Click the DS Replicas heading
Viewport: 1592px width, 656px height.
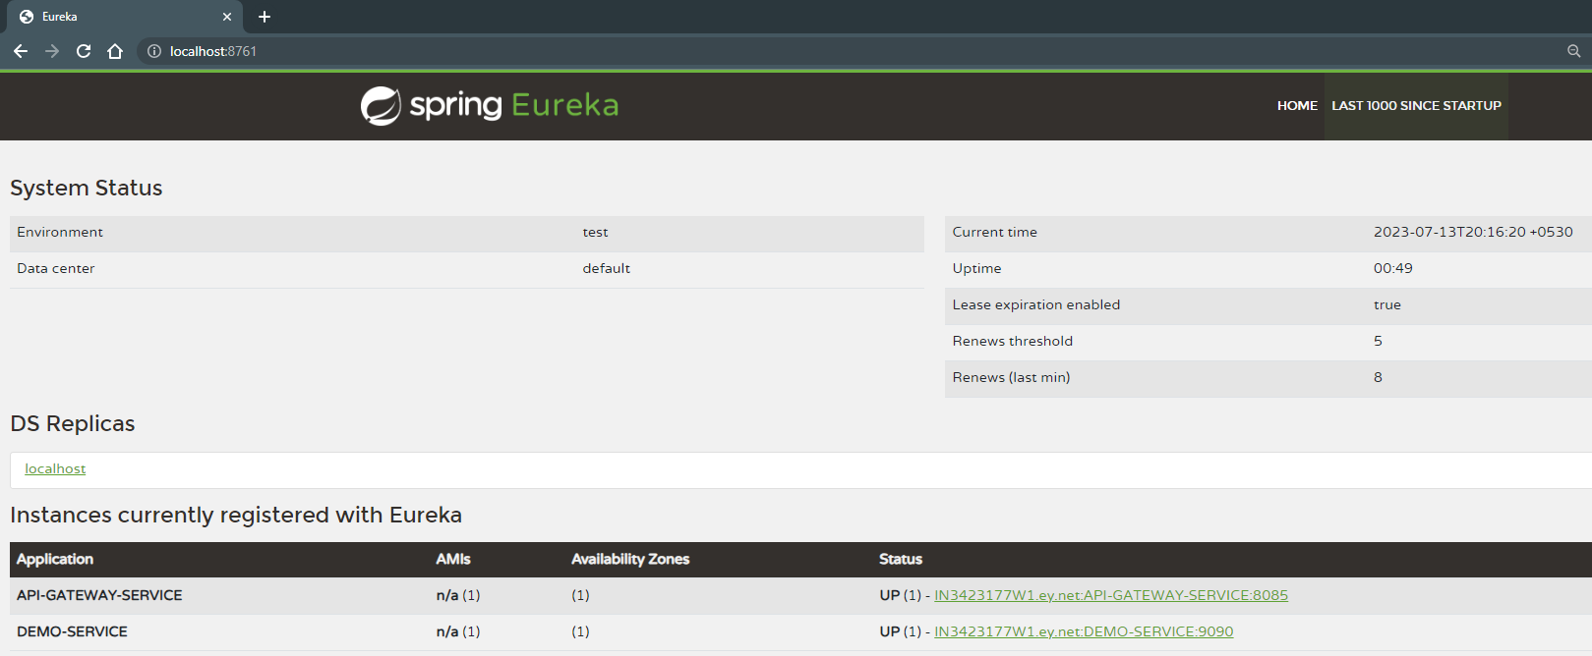click(x=73, y=423)
